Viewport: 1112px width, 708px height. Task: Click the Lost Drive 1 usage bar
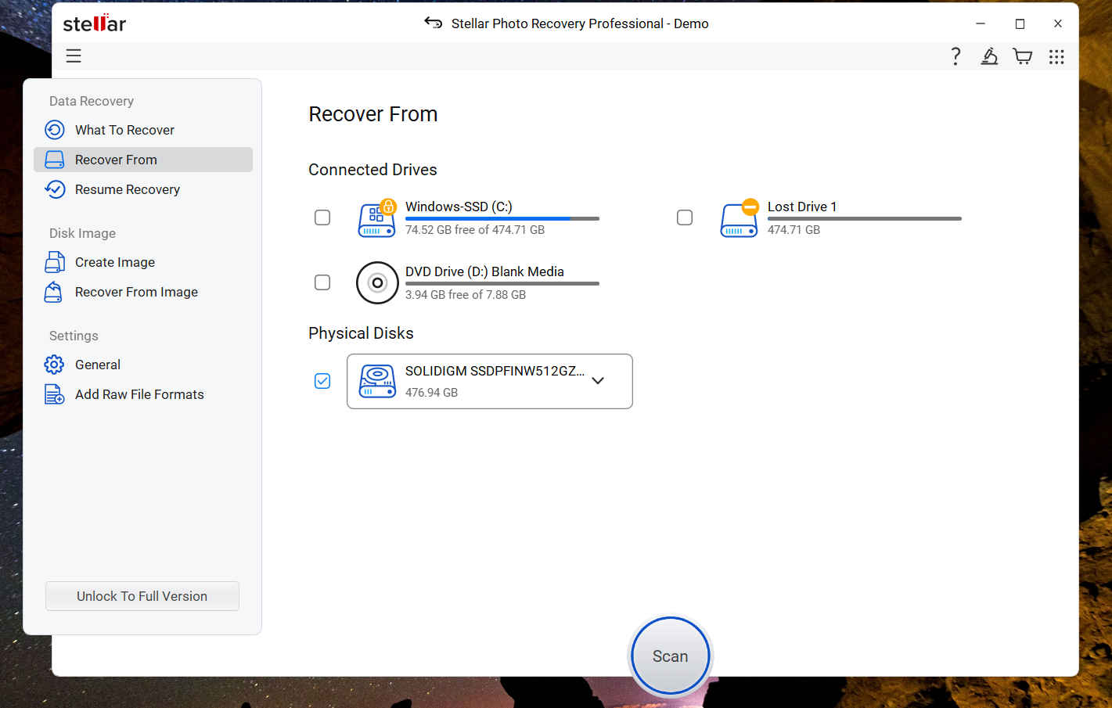tap(865, 218)
